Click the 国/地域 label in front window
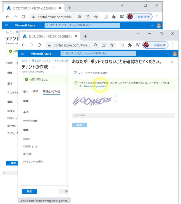The image size is (181, 204). tap(27, 154)
